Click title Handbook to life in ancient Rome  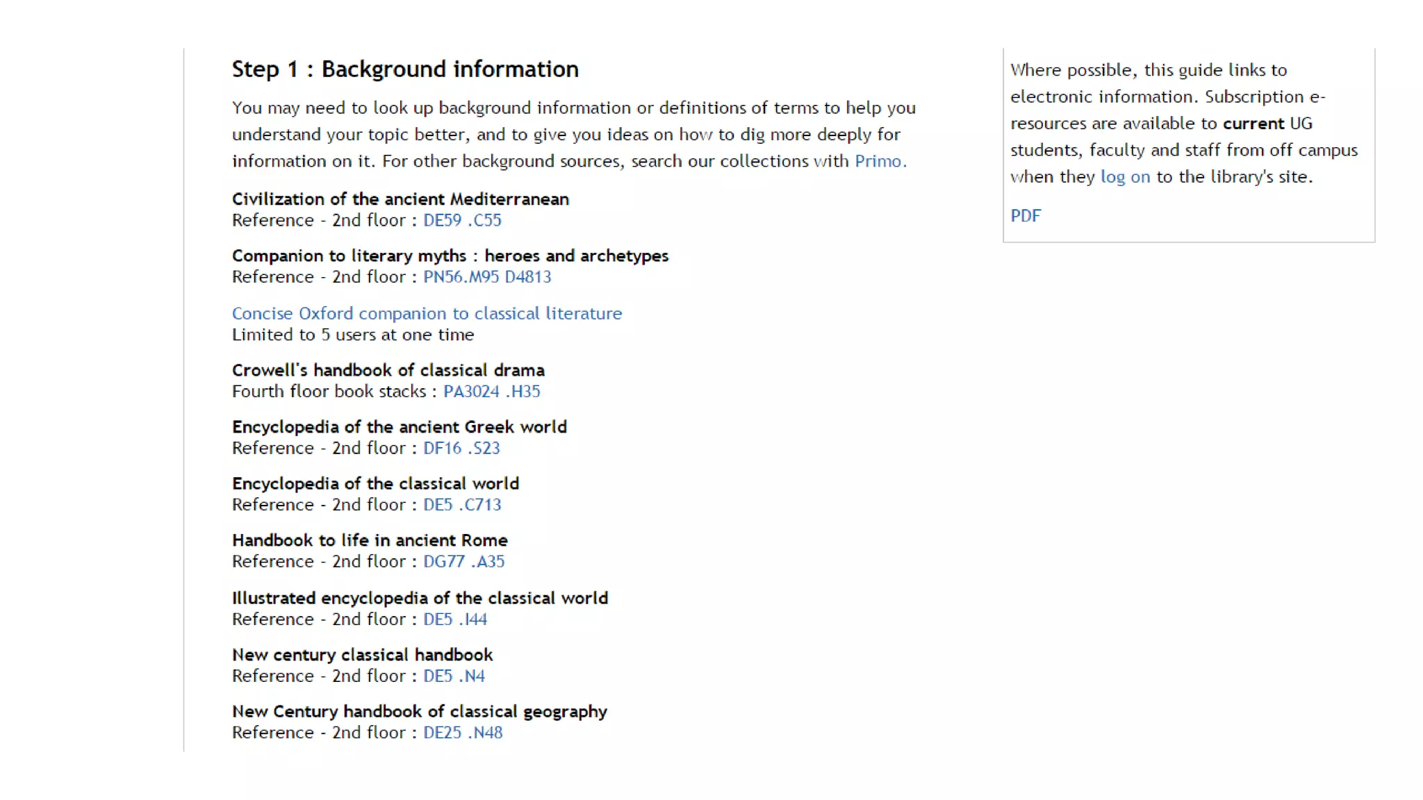370,540
